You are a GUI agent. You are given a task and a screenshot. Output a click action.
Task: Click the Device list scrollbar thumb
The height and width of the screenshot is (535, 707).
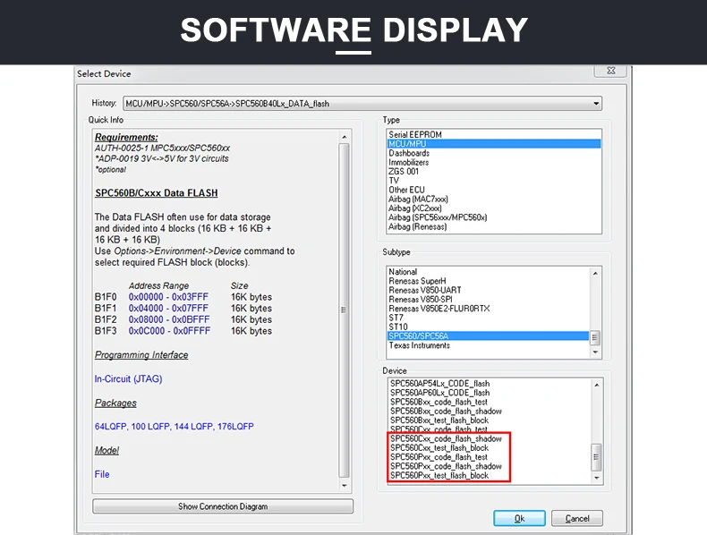coord(596,457)
